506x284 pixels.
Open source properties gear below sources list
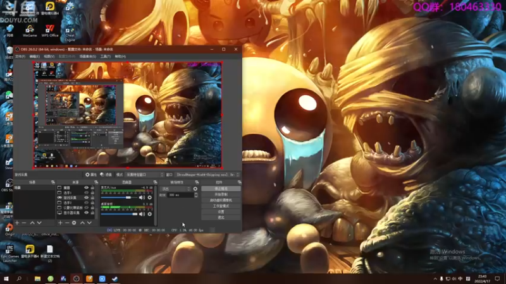tap(74, 223)
